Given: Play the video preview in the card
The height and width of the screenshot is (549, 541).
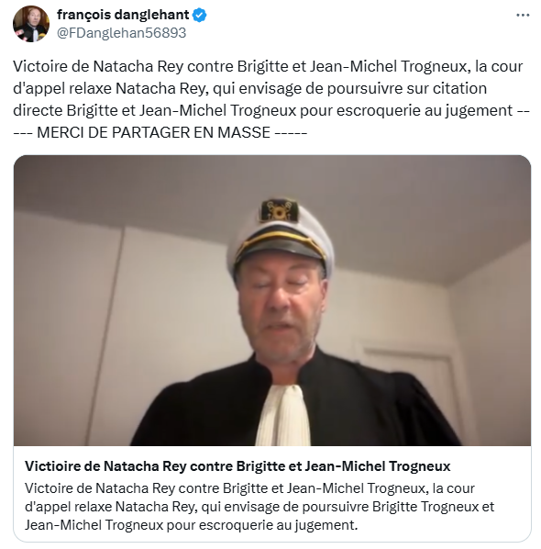Looking at the screenshot, I should click(x=272, y=300).
